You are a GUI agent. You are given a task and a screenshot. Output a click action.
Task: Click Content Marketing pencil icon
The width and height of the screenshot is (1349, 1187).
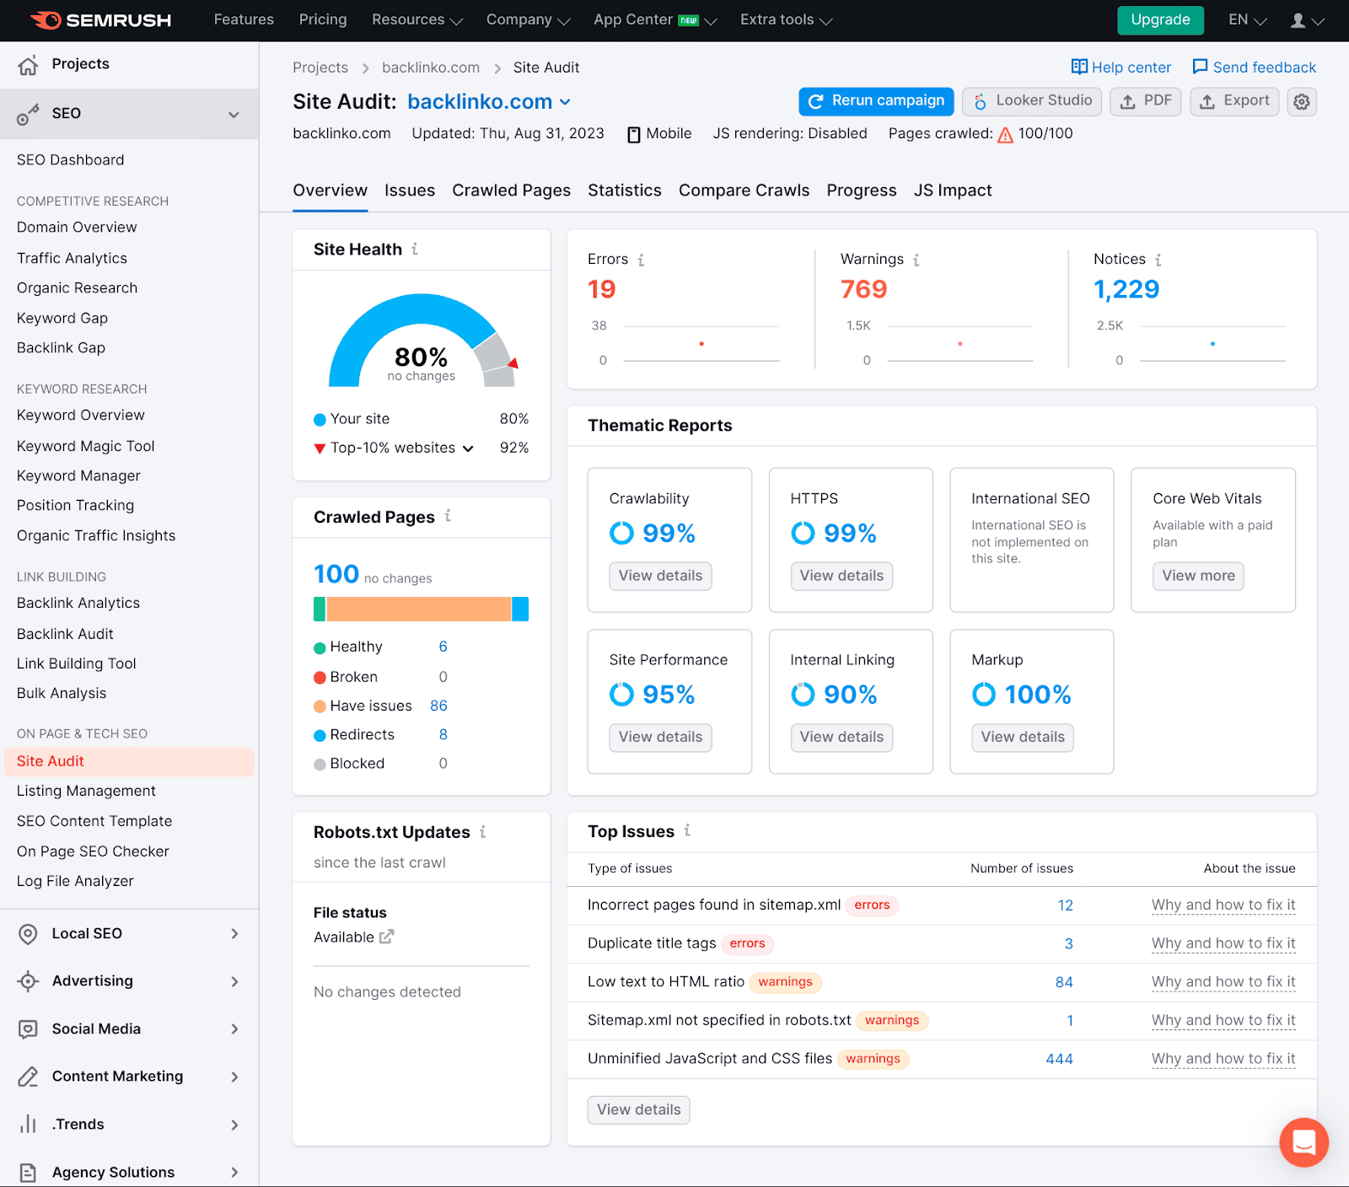point(28,1077)
